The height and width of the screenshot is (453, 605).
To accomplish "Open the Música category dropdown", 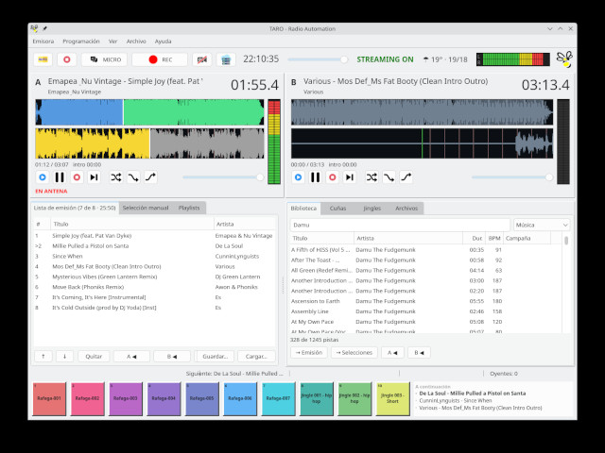I will pos(542,225).
